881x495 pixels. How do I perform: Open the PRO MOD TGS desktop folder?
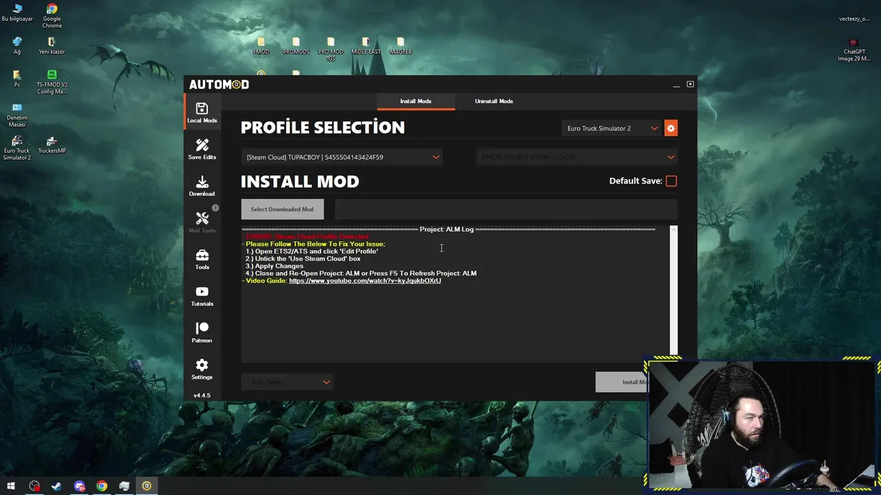(330, 49)
